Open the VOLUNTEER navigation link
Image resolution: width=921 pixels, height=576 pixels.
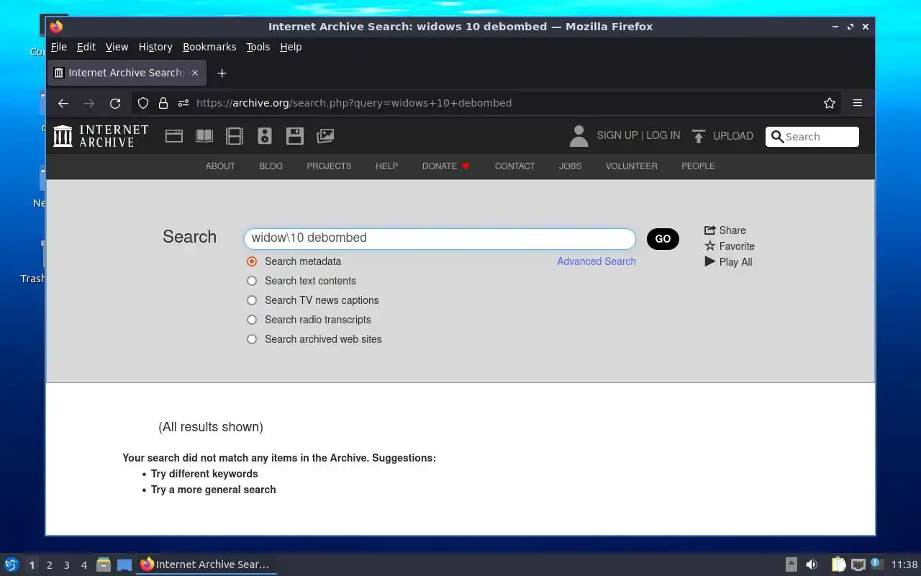point(631,166)
